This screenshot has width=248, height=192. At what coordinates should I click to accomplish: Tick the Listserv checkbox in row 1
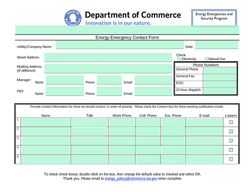231,122
